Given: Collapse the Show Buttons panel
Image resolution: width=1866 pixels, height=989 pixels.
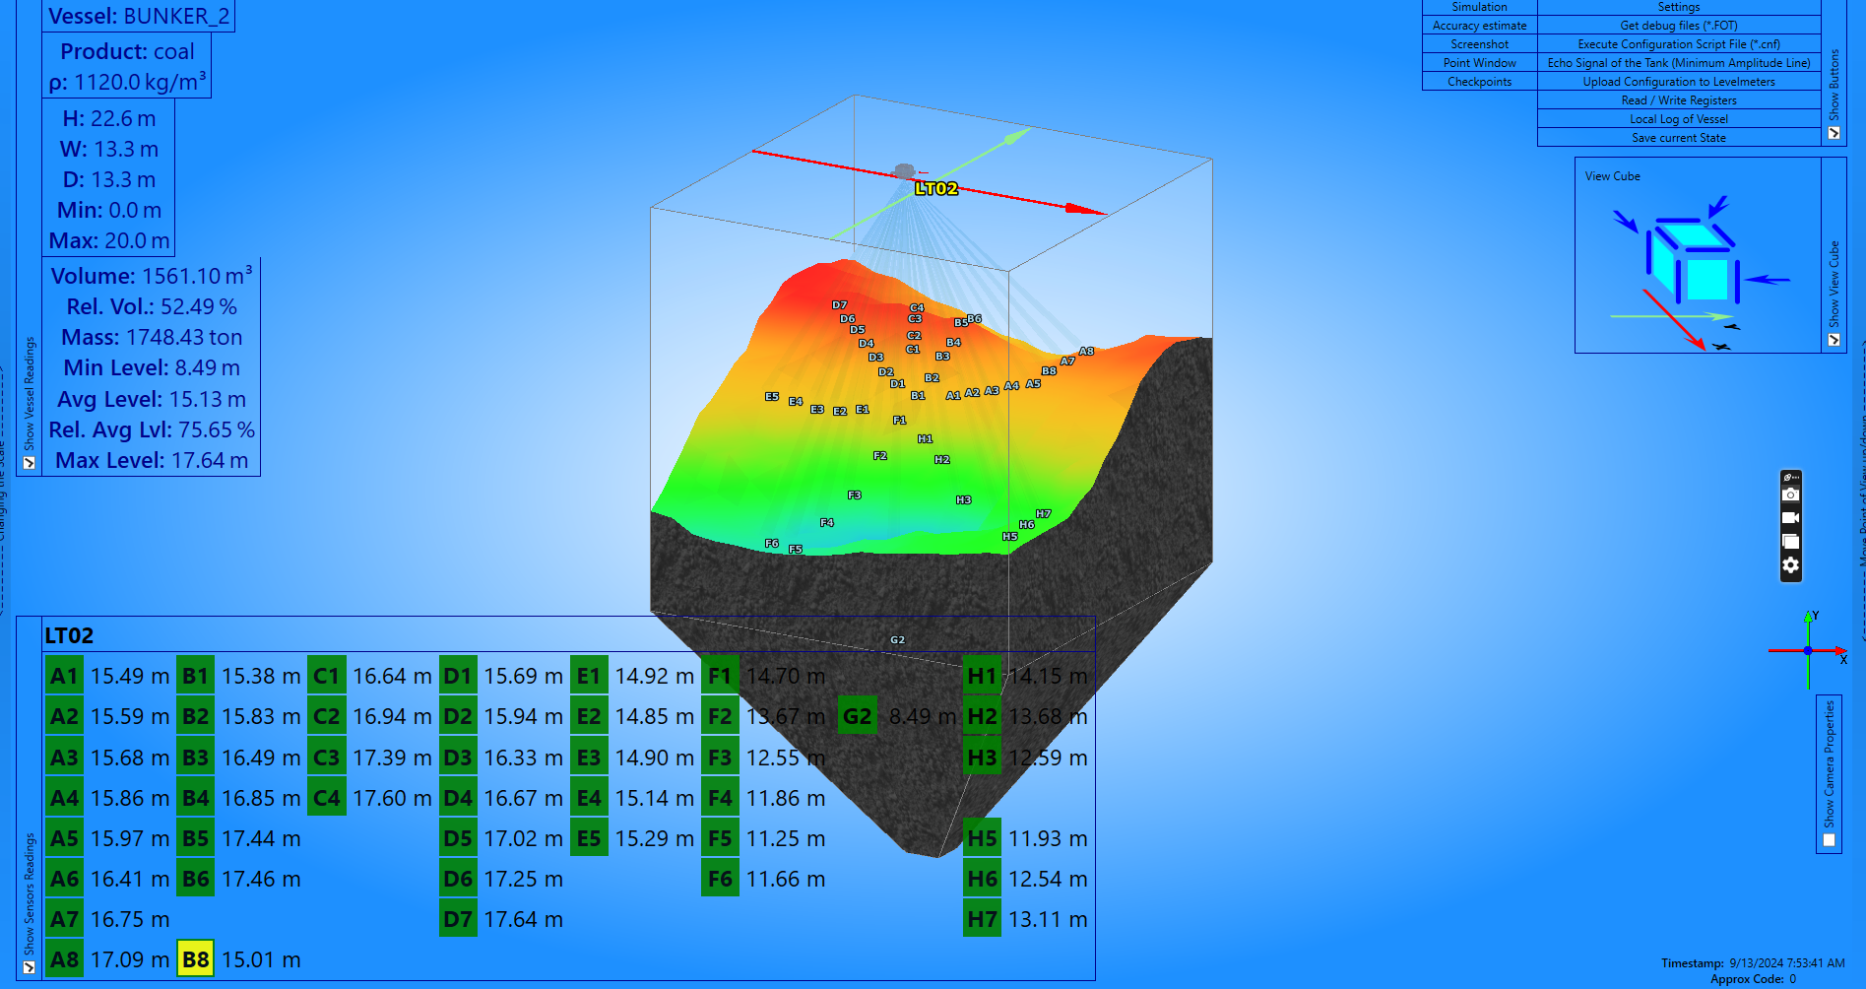Looking at the screenshot, I should pyautogui.click(x=1834, y=133).
